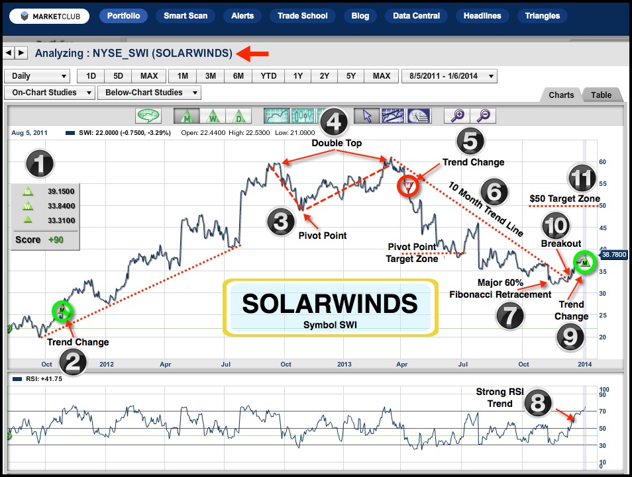Switch to the Table tab
The image size is (632, 477).
coord(601,95)
